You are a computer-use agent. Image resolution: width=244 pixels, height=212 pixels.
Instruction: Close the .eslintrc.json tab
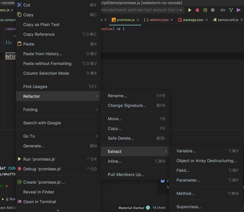(x=172, y=20)
